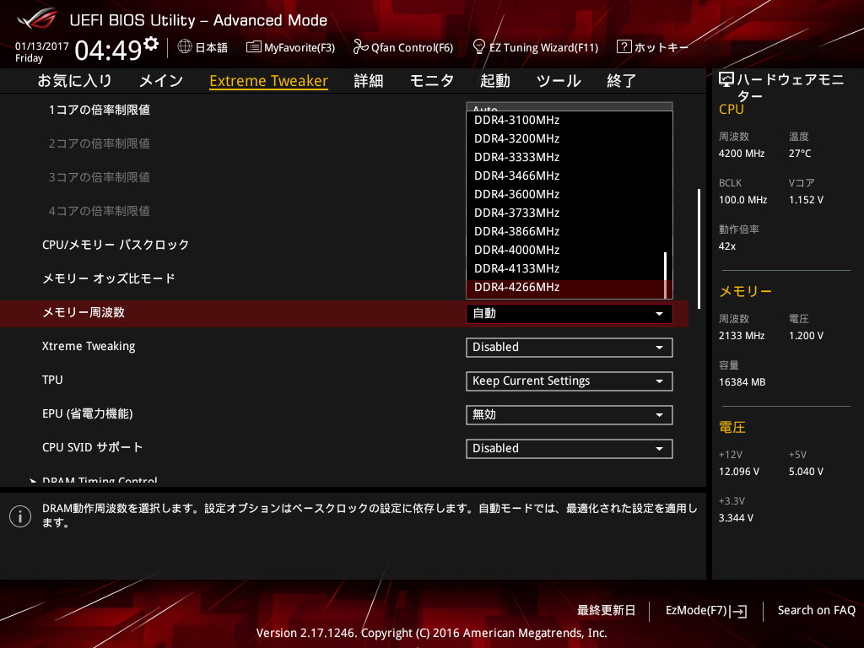Select the Extreme Tweaker tab
Viewport: 864px width, 648px height.
pyautogui.click(x=269, y=81)
